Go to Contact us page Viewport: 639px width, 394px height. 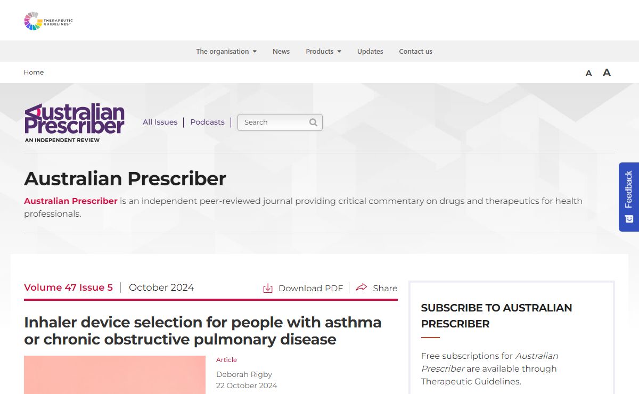(415, 52)
